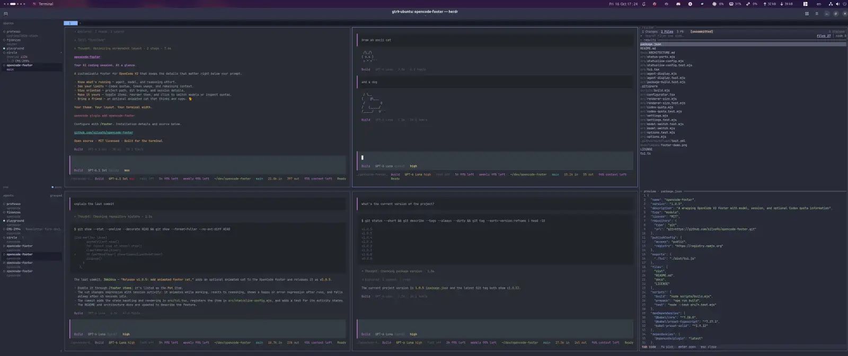Image resolution: width=848 pixels, height=356 pixels.
Task: Open the underlined opencode-footer heading link
Action: click(x=87, y=57)
